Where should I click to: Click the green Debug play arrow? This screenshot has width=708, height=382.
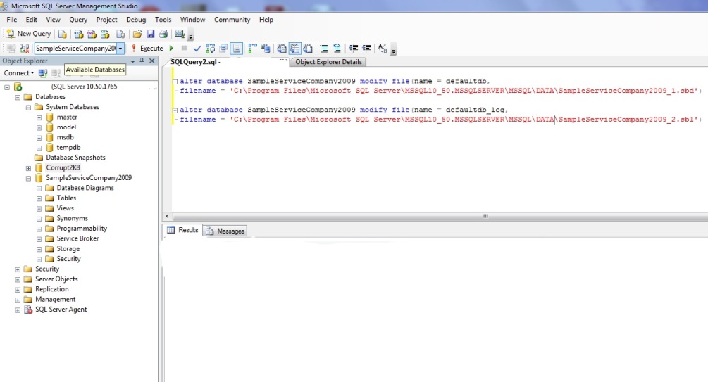[x=171, y=49]
